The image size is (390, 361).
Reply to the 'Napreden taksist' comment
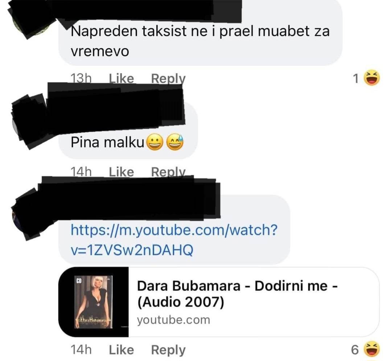pos(168,79)
